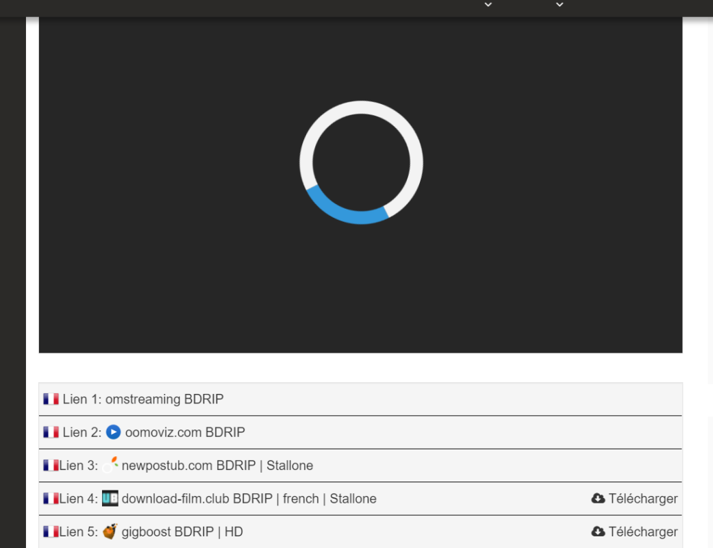
Task: Click the cloud download icon on Lien 5
Action: (x=598, y=532)
